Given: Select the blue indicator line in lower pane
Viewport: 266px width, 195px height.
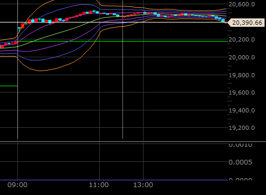Looking at the screenshot, I should (x=113, y=180).
